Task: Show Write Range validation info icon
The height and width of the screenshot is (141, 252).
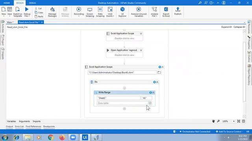Action: pyautogui.click(x=150, y=92)
